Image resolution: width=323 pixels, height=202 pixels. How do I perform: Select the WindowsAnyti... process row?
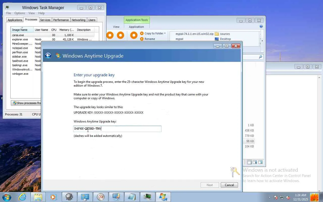(26, 69)
